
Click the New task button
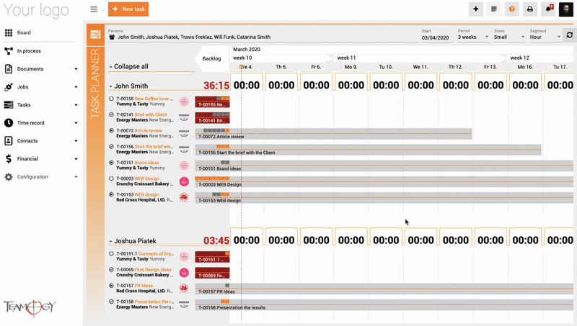point(128,9)
